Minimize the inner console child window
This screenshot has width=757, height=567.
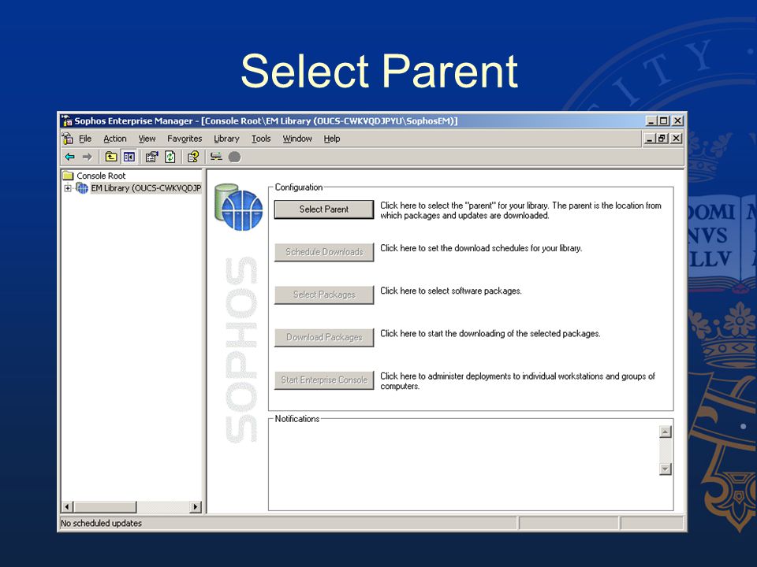pyautogui.click(x=649, y=139)
